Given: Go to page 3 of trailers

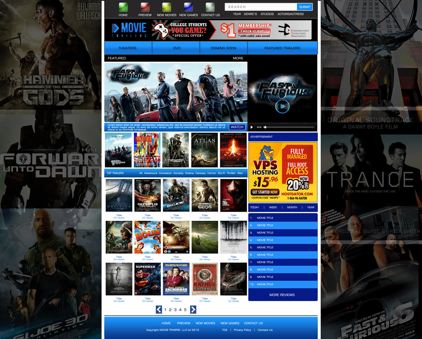Looking at the screenshot, I should 175,309.
